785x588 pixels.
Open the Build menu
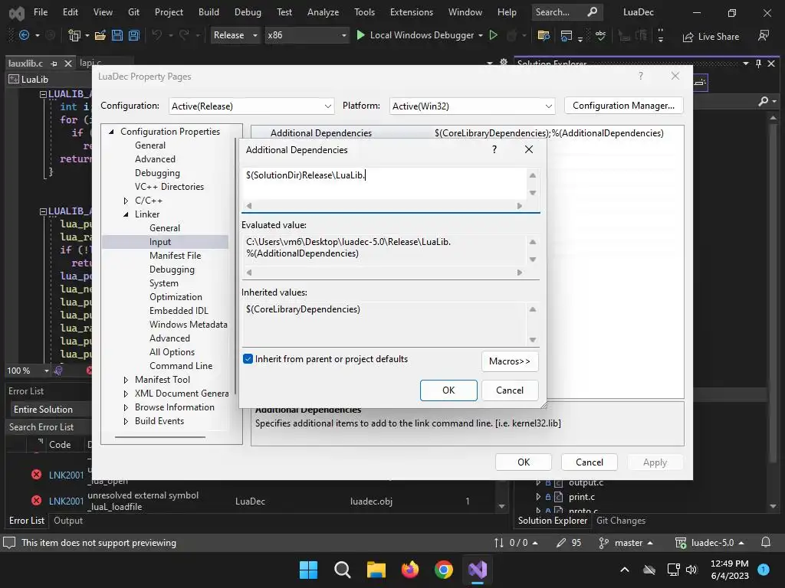coord(209,12)
